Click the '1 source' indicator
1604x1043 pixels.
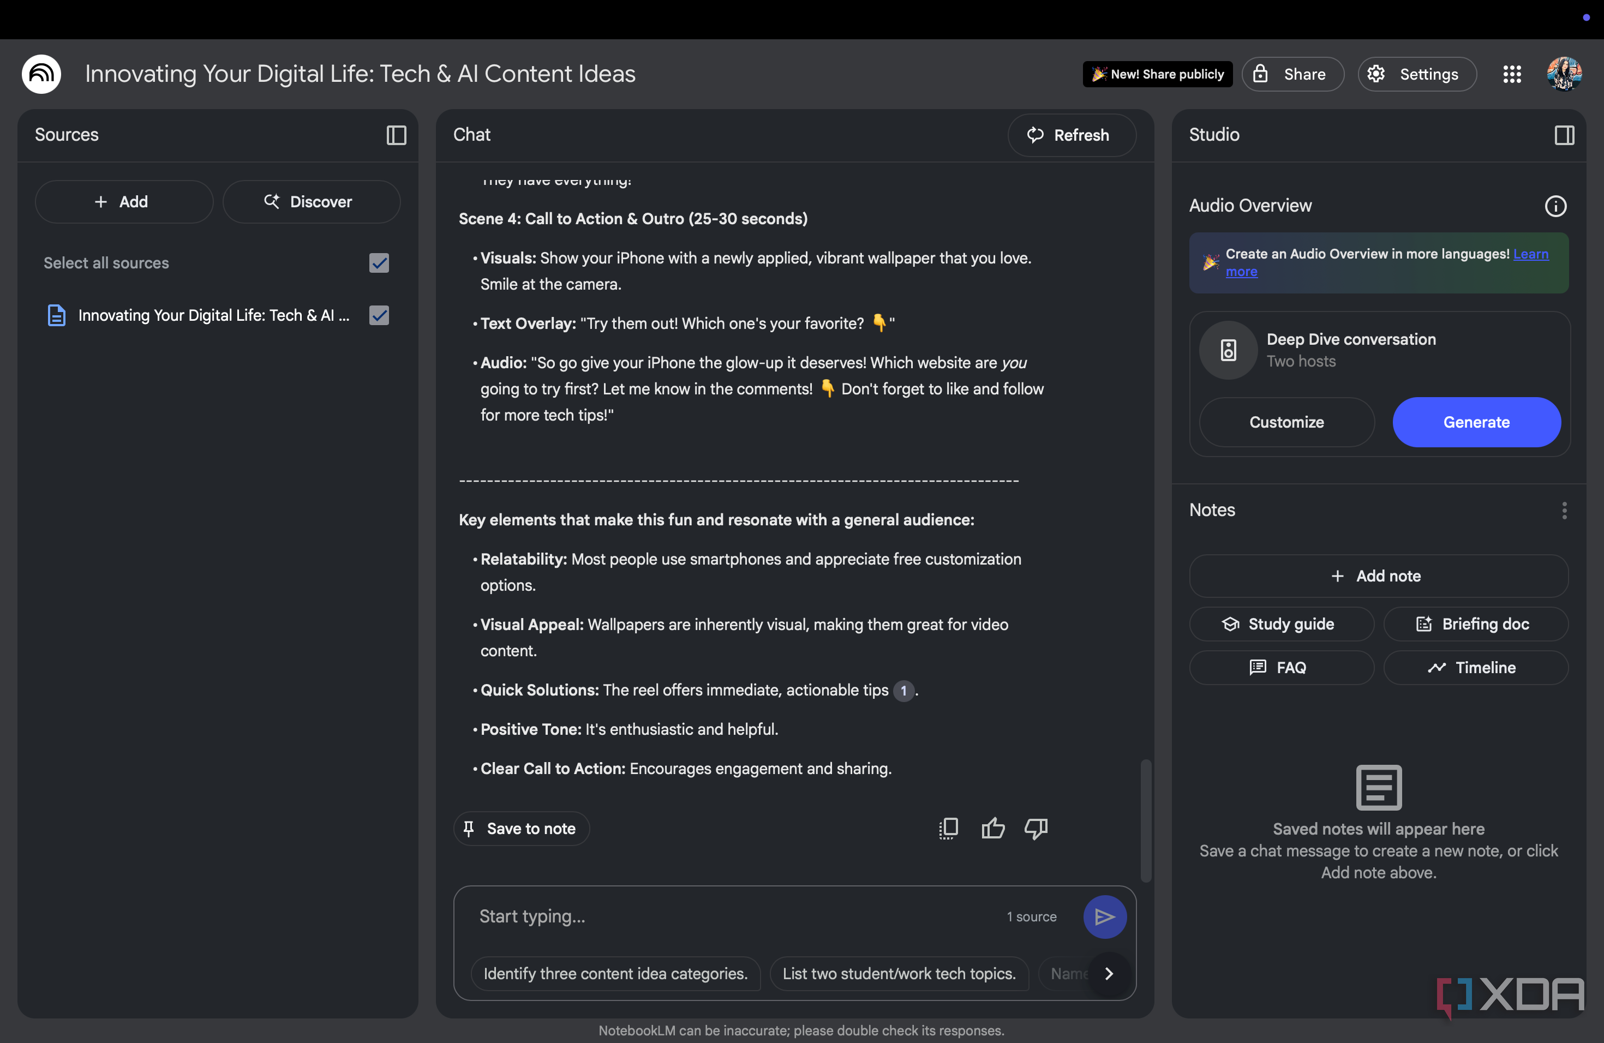[1031, 916]
